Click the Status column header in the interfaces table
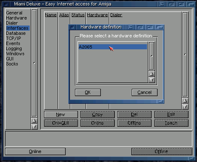Screen dimensions: 197x162 [78, 15]
